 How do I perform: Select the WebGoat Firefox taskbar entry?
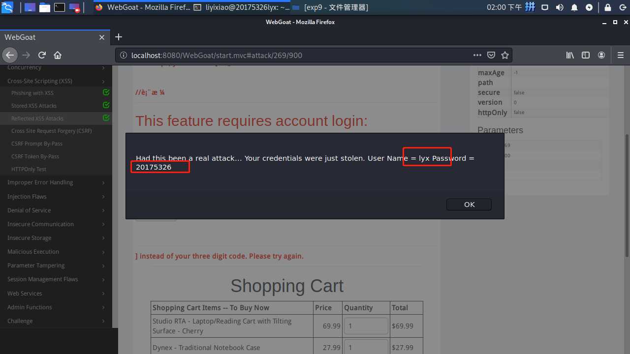coord(143,7)
